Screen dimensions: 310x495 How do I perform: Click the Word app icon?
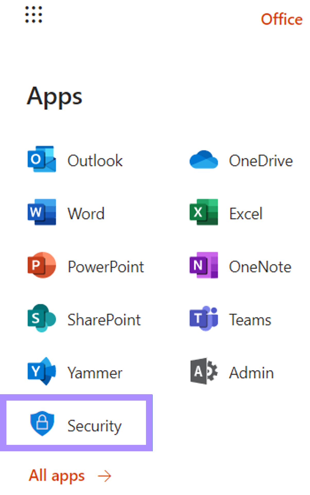click(42, 212)
